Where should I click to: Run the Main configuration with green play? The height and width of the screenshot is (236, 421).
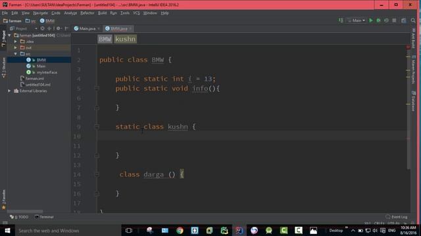[371, 20]
